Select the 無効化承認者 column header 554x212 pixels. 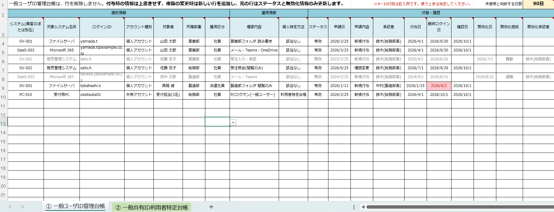tap(538, 27)
